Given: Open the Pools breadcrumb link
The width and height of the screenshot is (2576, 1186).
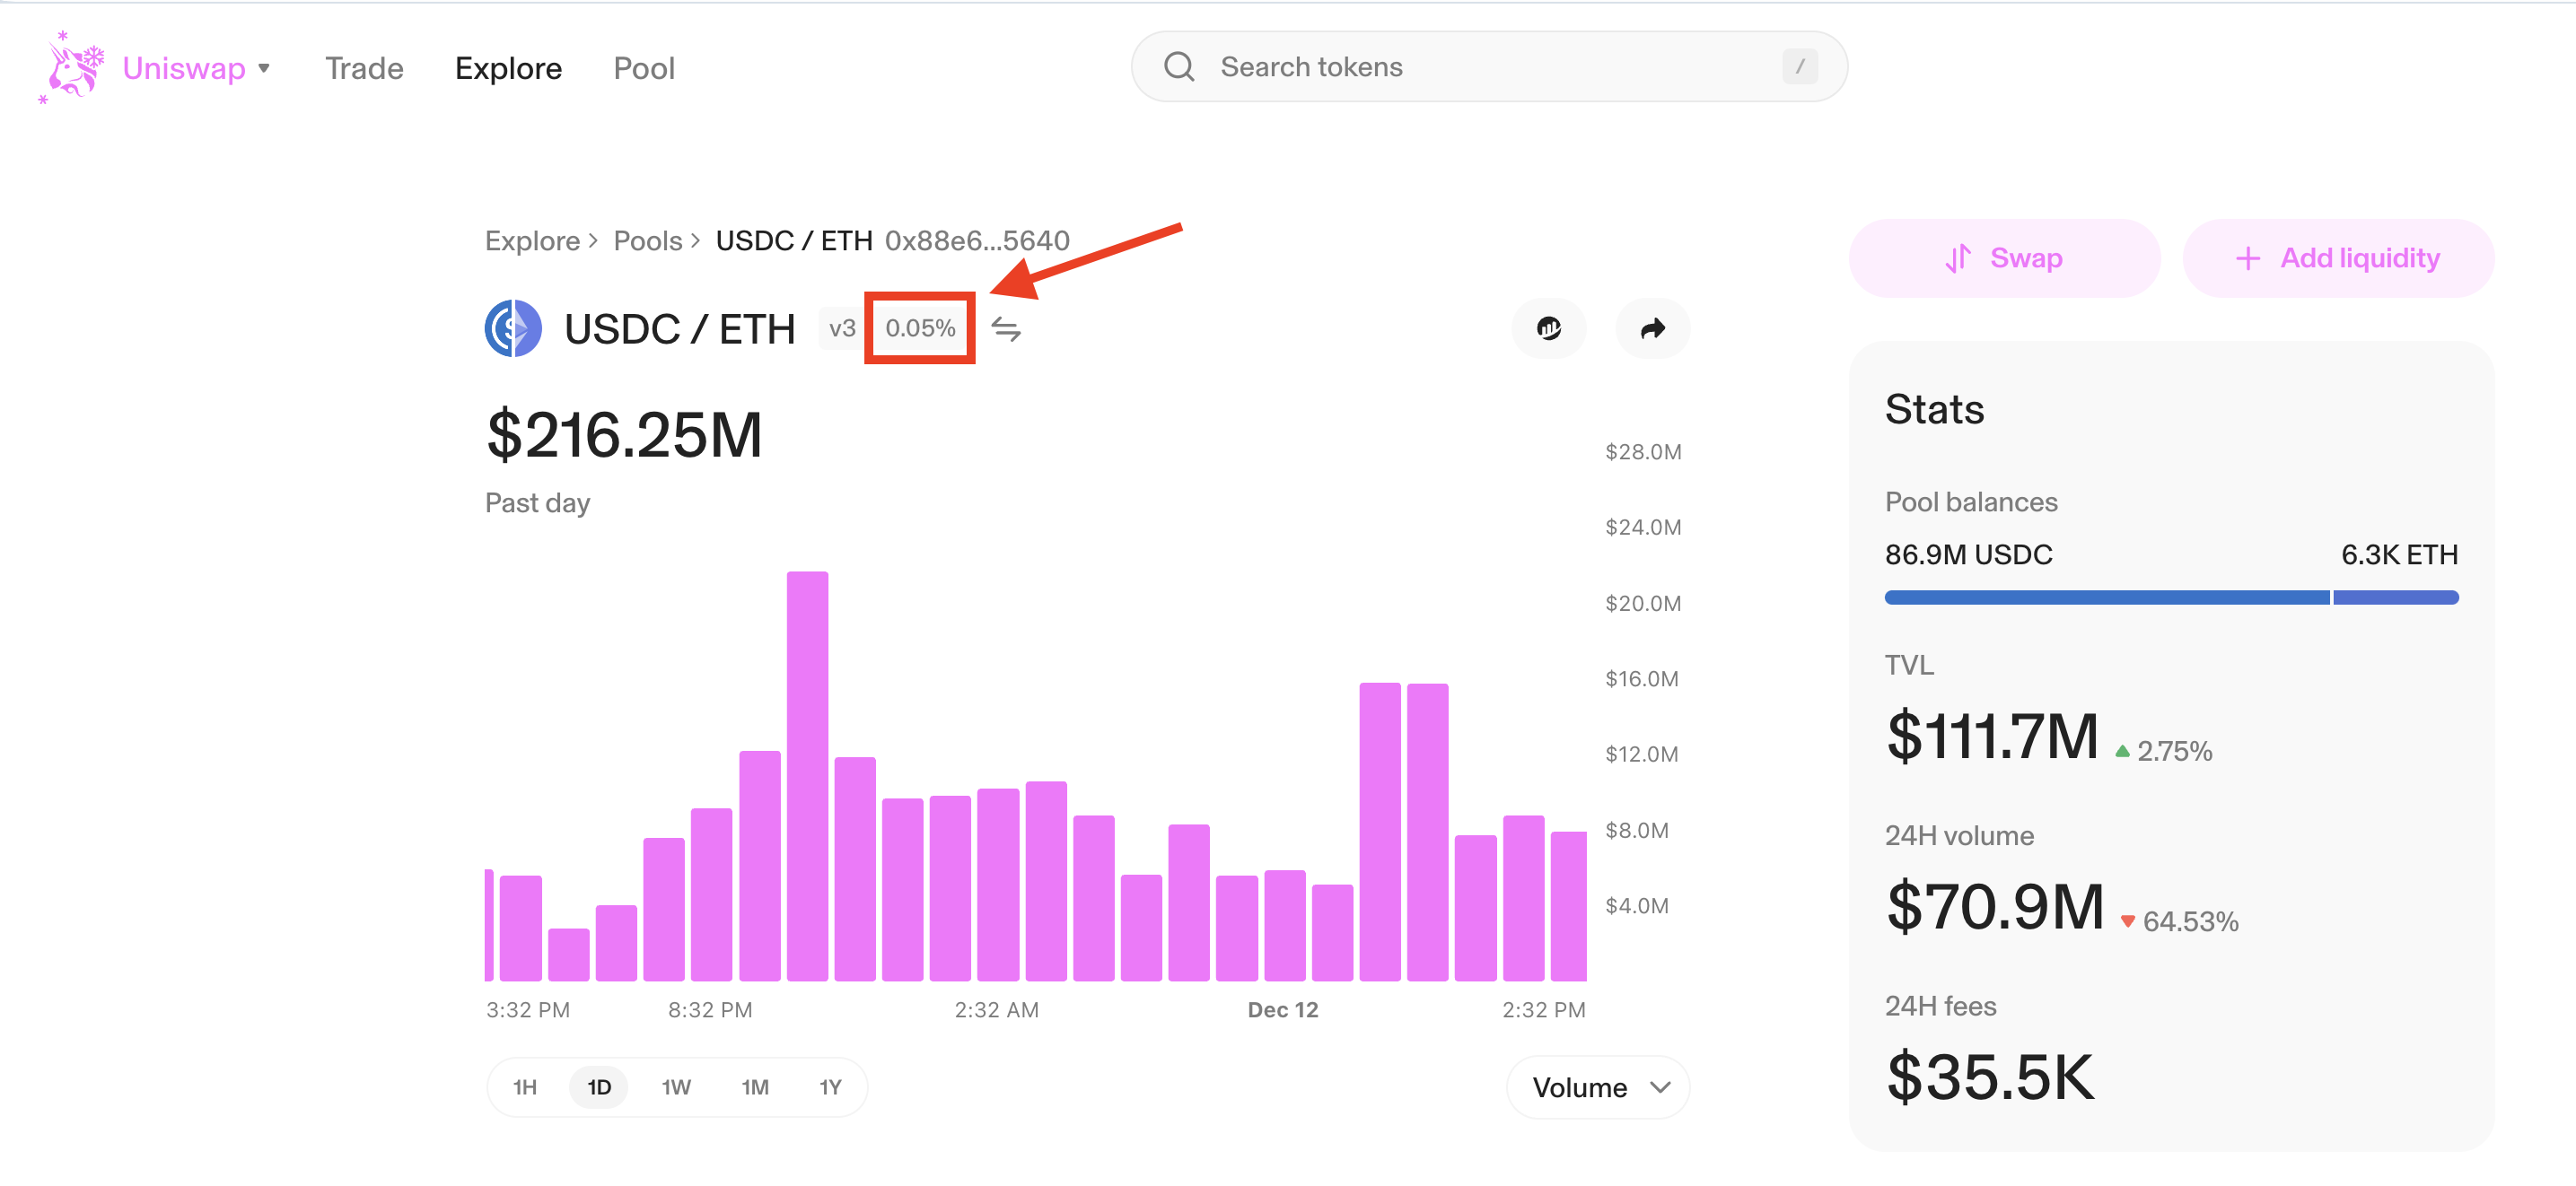Looking at the screenshot, I should (x=647, y=240).
